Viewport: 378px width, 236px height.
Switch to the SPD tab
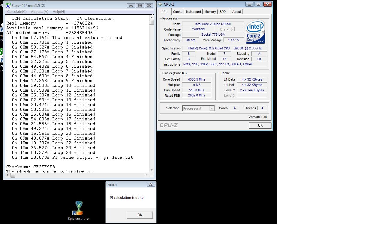[223, 12]
